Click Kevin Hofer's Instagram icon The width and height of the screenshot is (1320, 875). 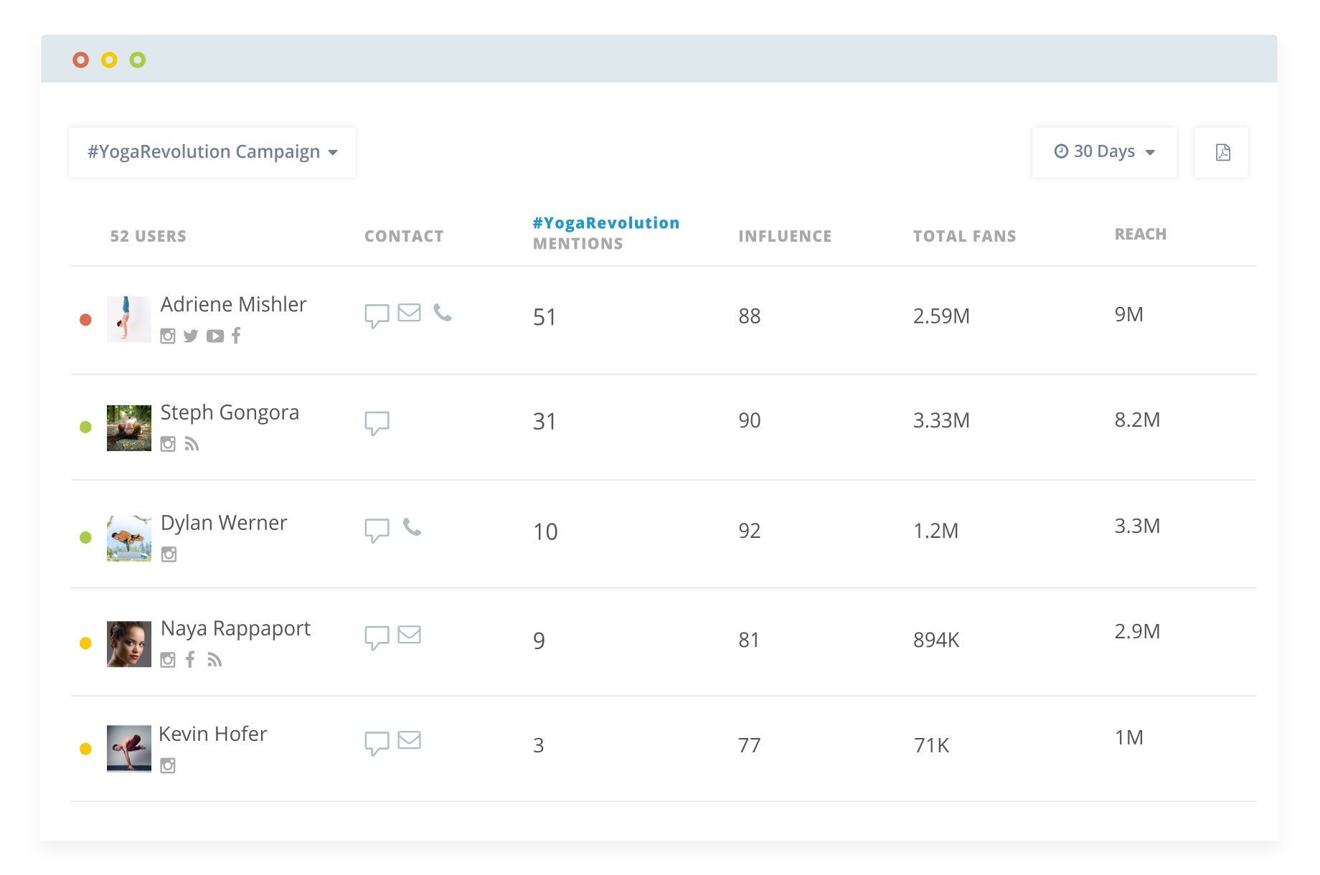pyautogui.click(x=168, y=766)
